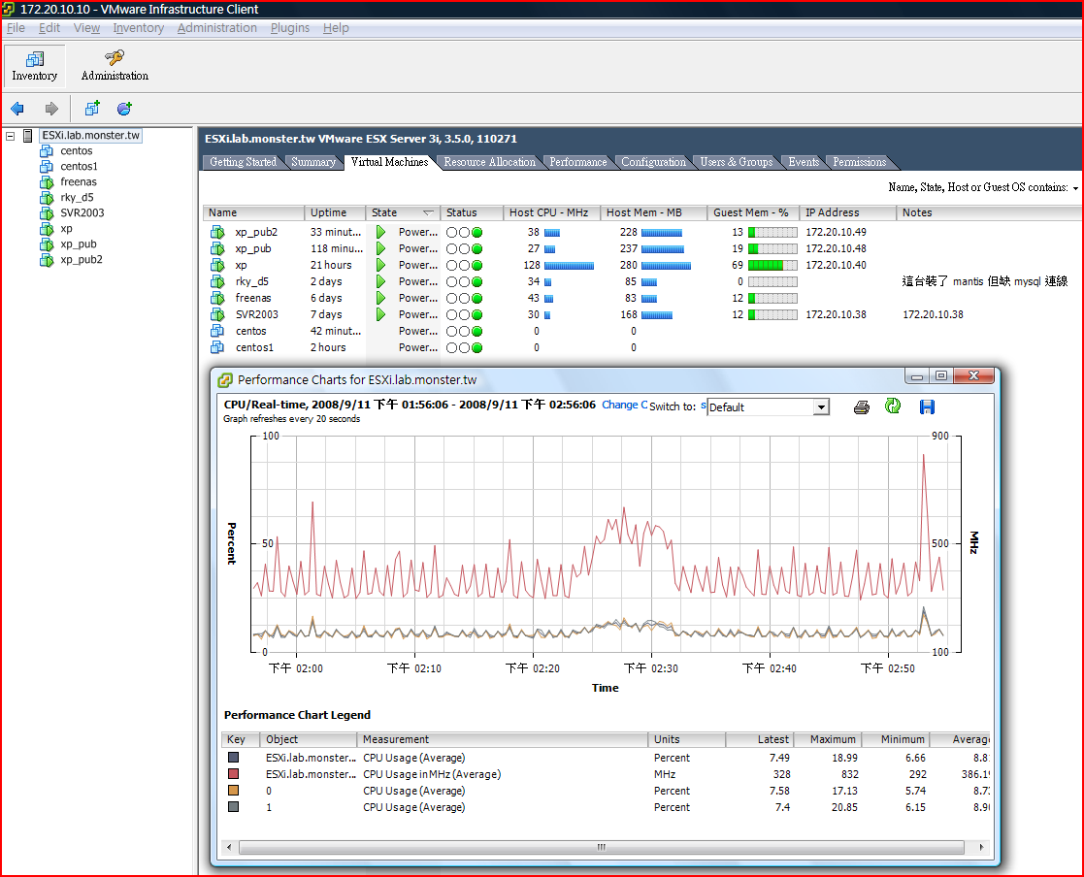Sort the table by the IP Address column
1084x877 pixels.
[x=847, y=212]
